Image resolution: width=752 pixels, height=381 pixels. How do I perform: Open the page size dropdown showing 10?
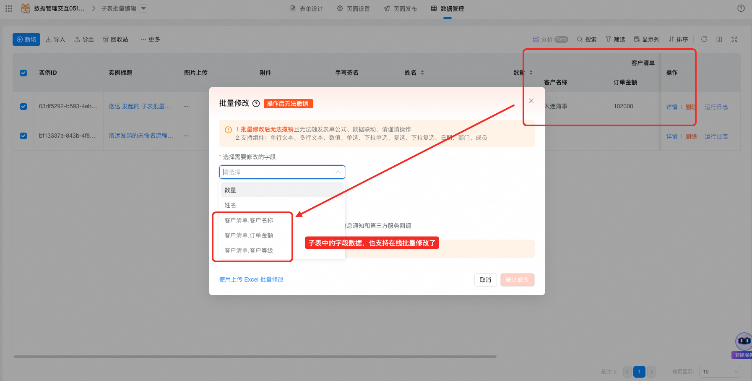pyautogui.click(x=720, y=372)
